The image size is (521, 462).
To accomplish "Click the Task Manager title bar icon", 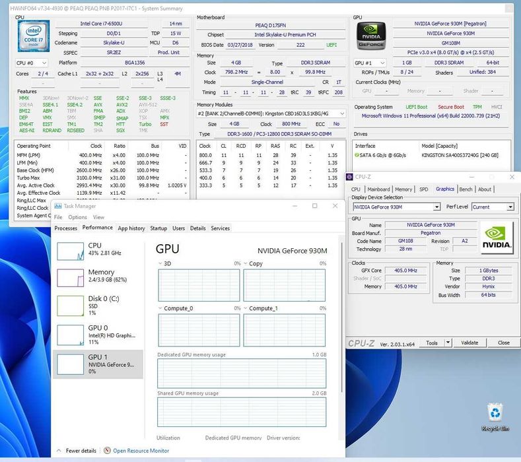I will pos(58,206).
